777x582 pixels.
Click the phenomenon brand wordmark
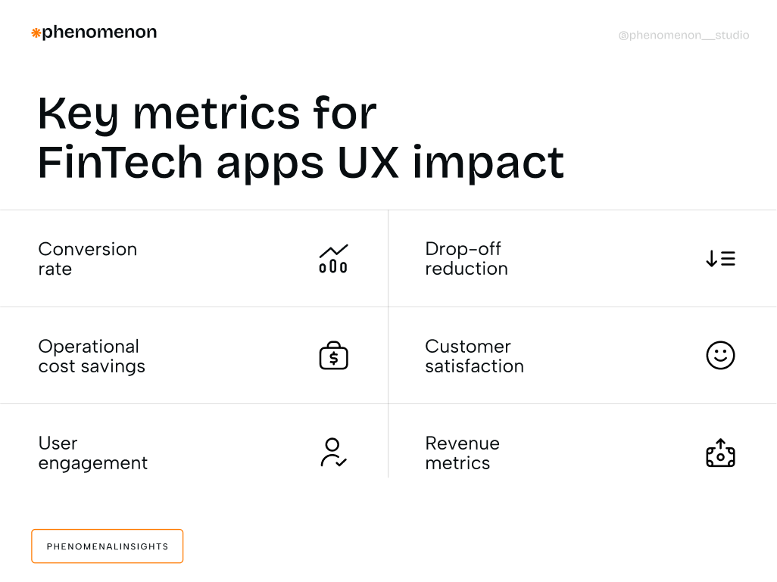tap(99, 32)
